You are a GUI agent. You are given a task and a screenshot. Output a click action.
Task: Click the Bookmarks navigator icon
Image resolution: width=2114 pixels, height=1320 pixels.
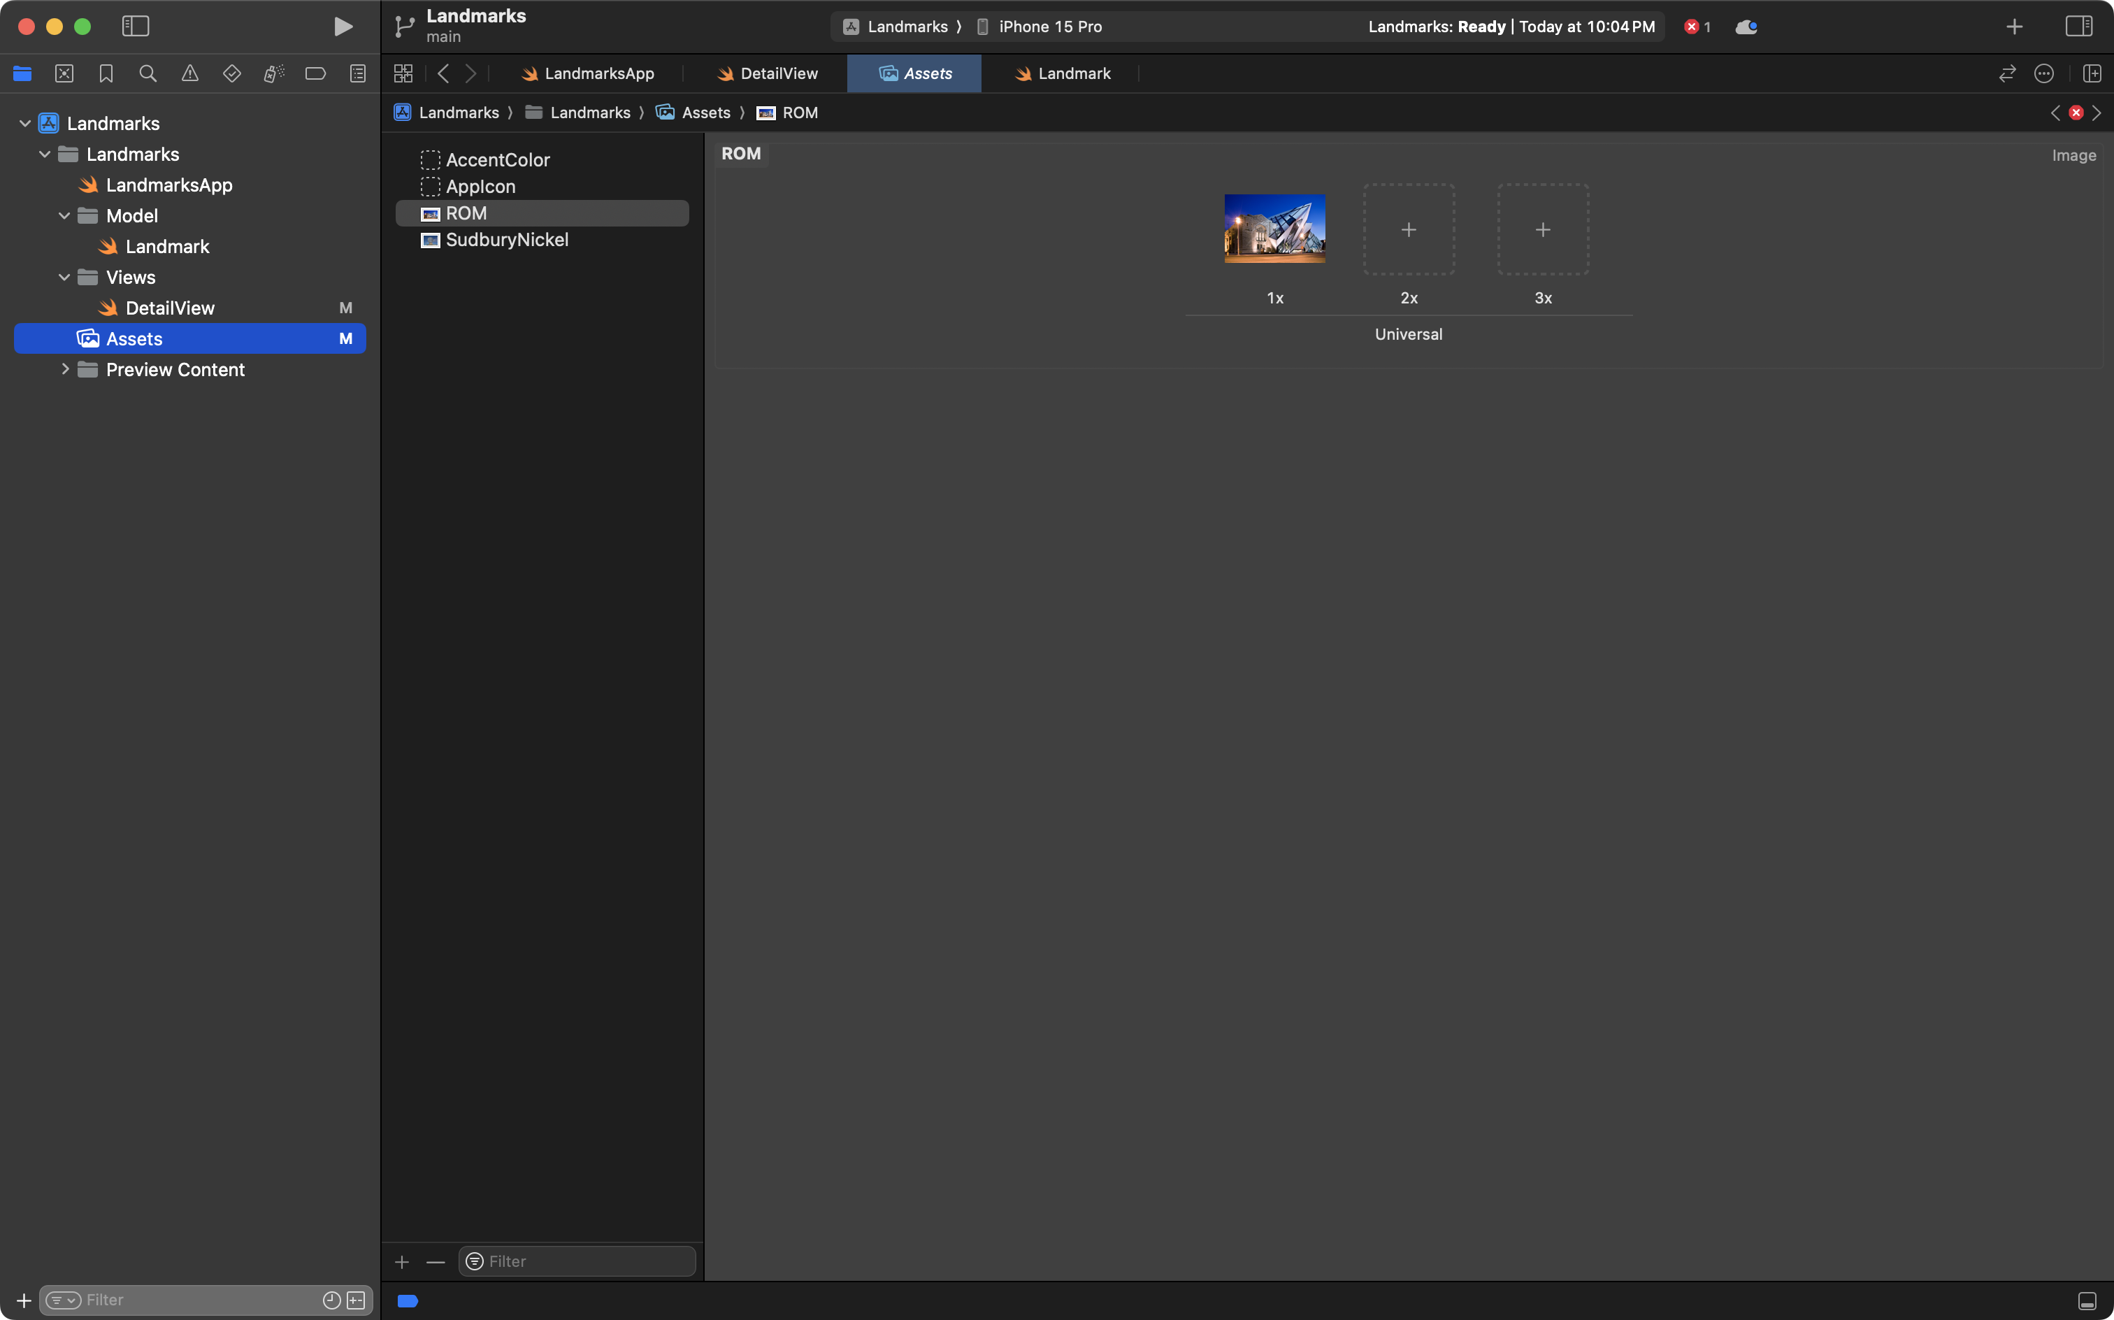[106, 73]
